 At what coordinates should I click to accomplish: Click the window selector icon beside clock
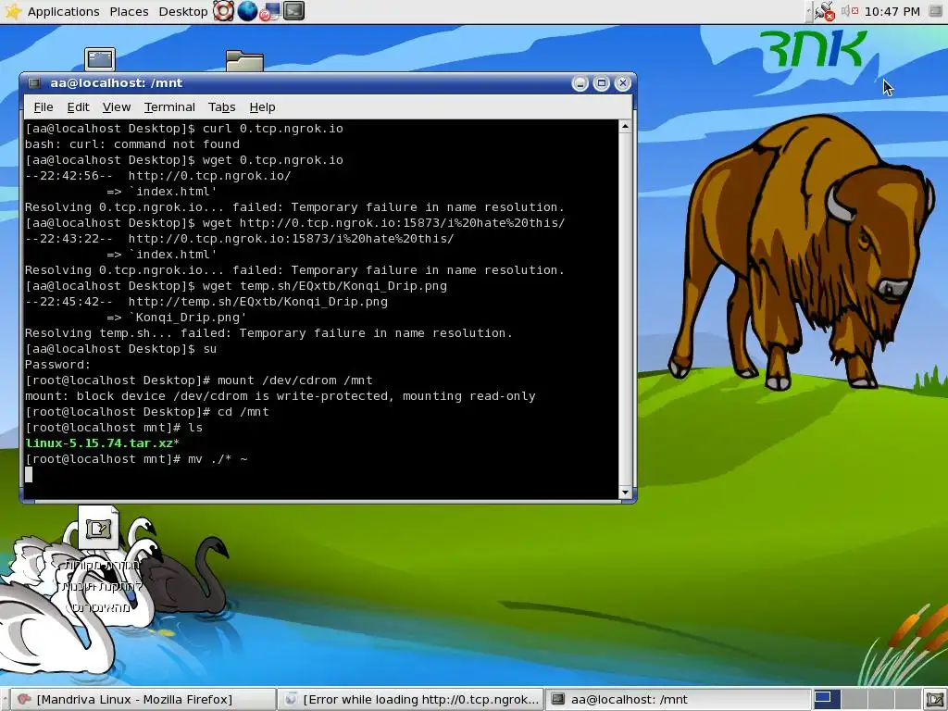click(x=935, y=11)
